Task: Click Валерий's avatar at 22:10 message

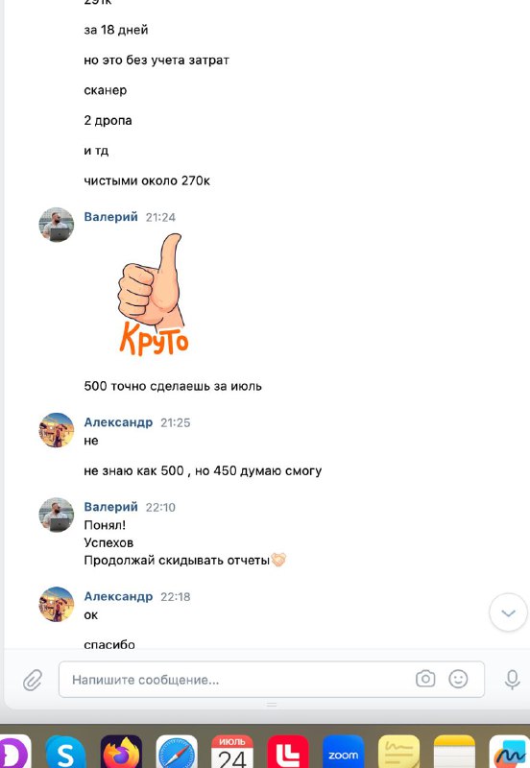Action: point(57,515)
